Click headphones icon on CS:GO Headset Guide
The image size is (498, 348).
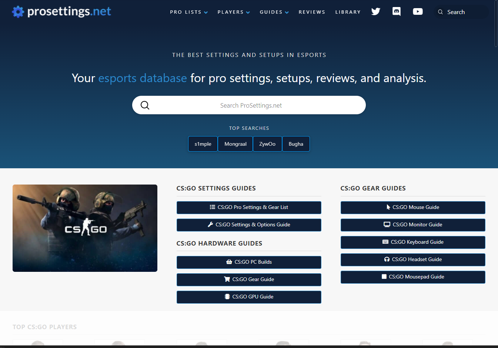387,259
